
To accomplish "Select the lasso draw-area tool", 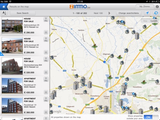I will [x=156, y=13].
